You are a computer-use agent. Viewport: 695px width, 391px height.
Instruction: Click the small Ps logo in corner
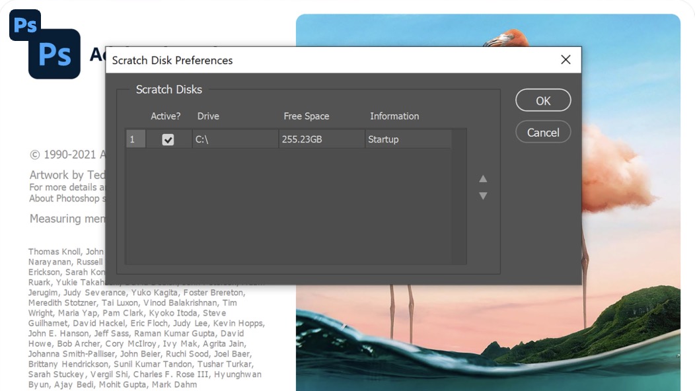25,25
